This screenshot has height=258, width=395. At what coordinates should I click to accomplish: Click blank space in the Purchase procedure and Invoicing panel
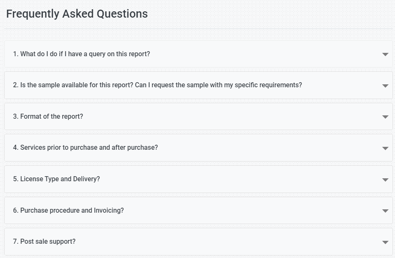pyautogui.click(x=252, y=211)
